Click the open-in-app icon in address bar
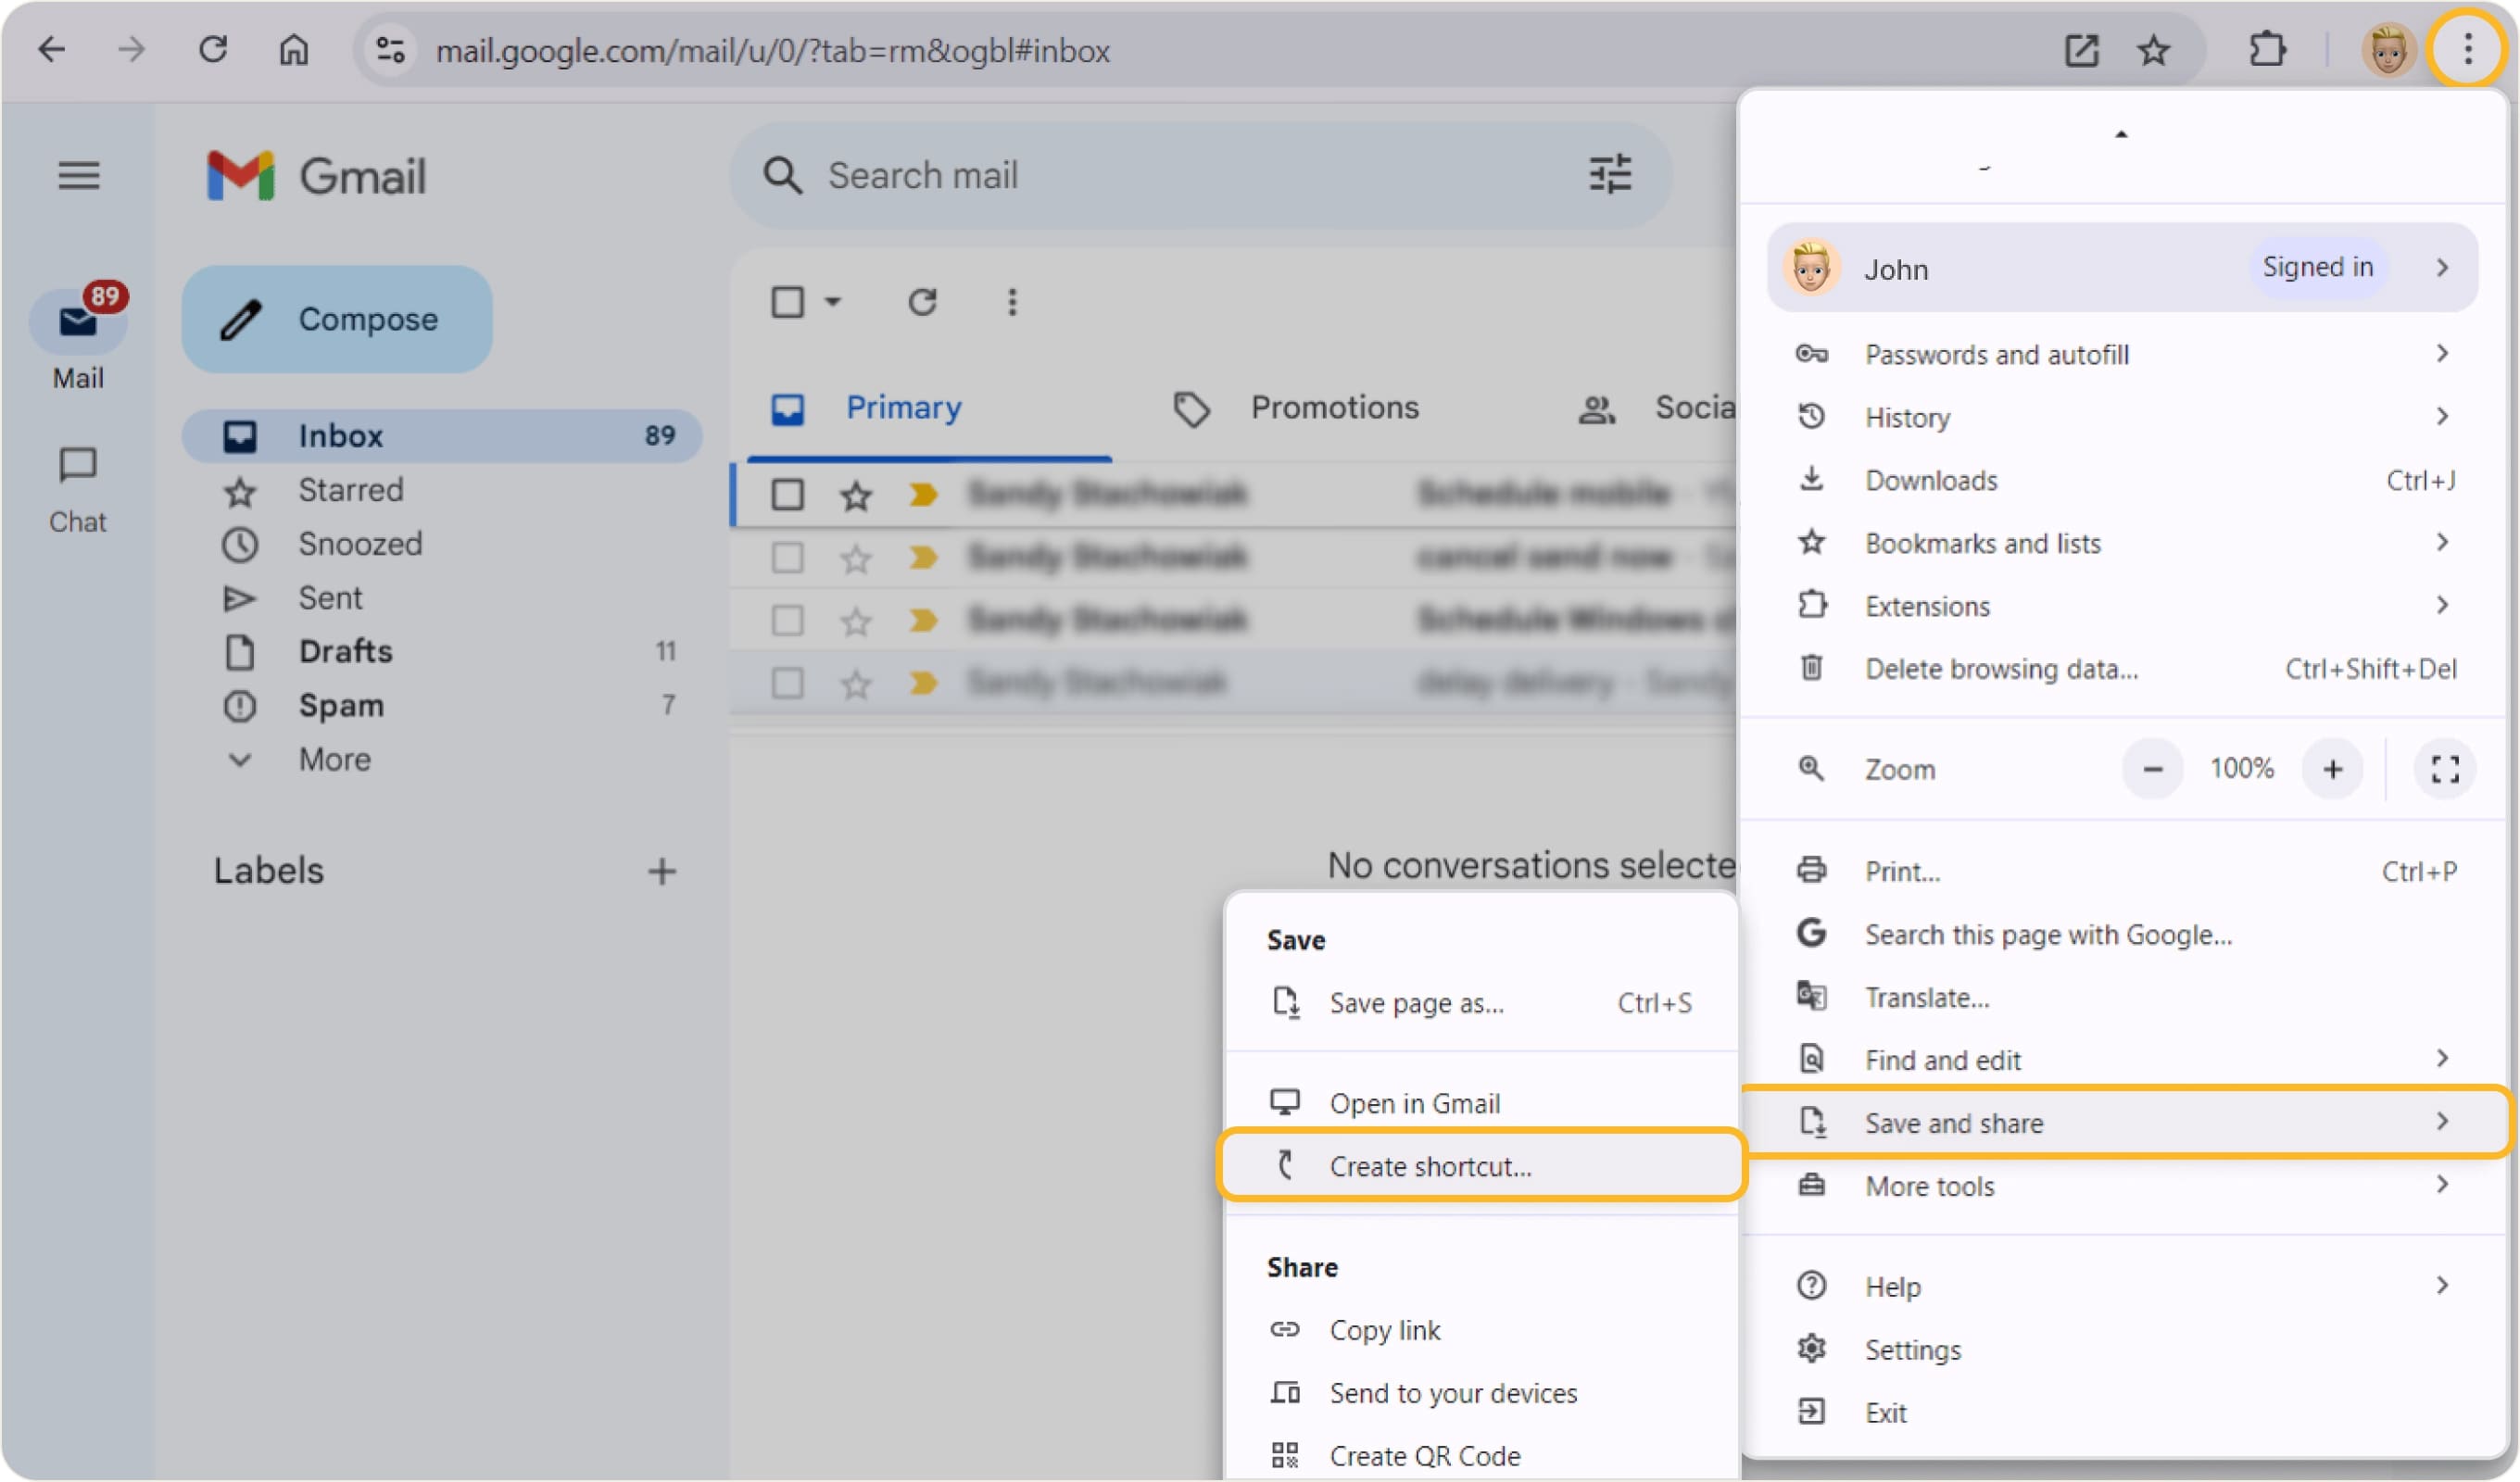Viewport: 2520px width, 1482px height. tap(2082, 50)
